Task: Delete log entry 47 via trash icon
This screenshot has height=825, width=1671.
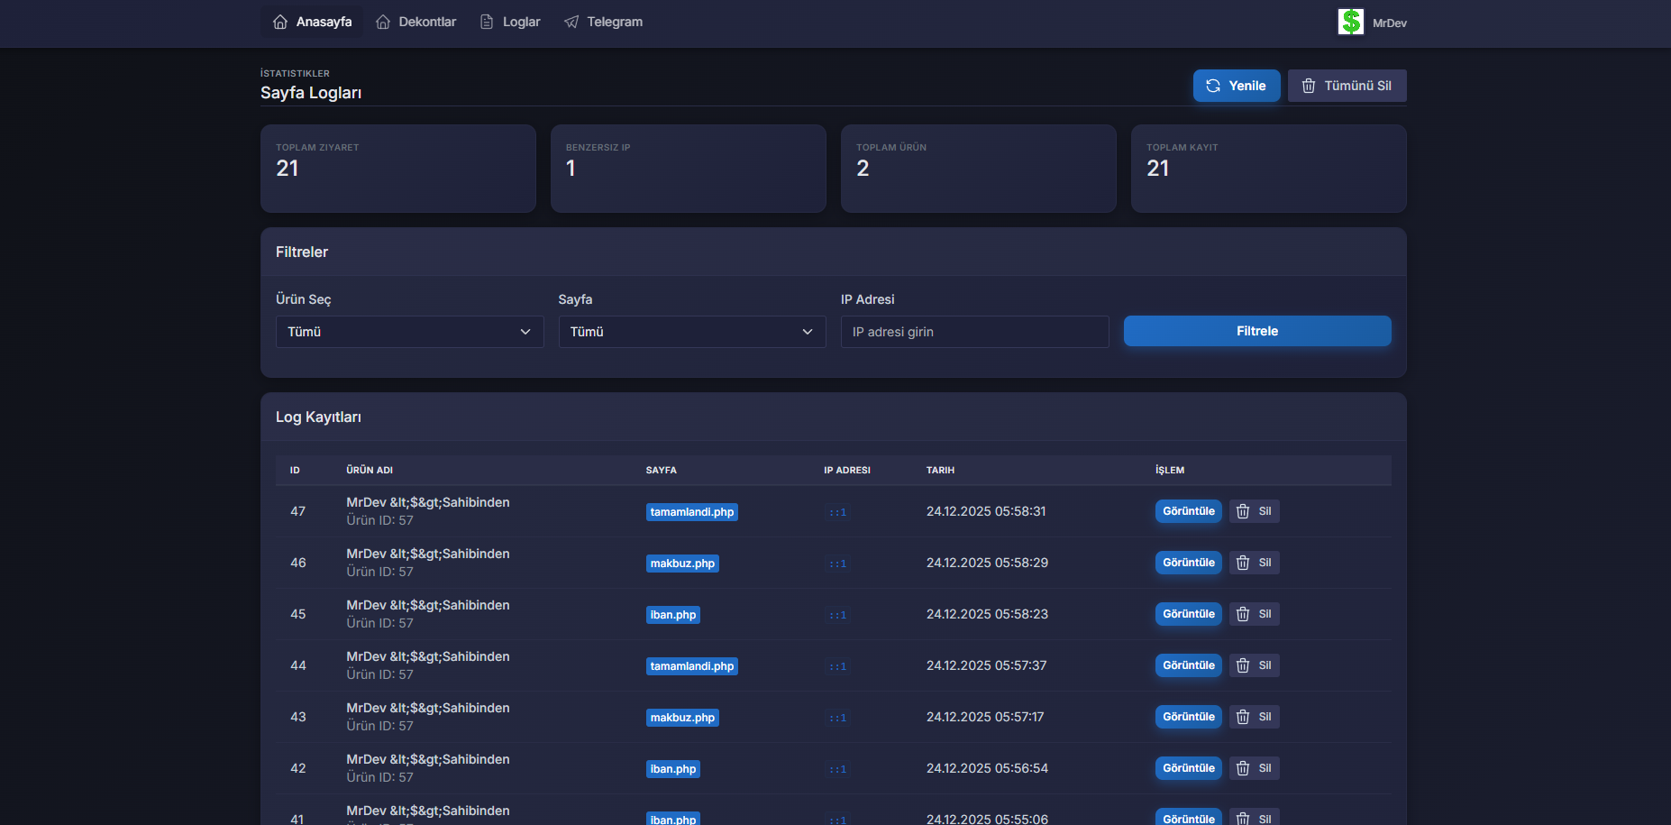Action: coord(1255,511)
